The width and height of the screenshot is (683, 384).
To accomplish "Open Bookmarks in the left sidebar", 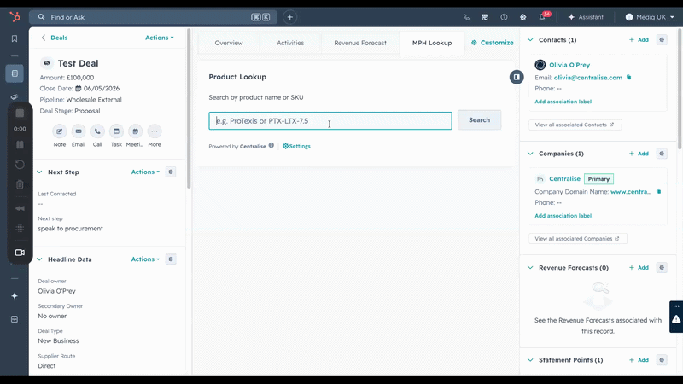I will pos(15,38).
